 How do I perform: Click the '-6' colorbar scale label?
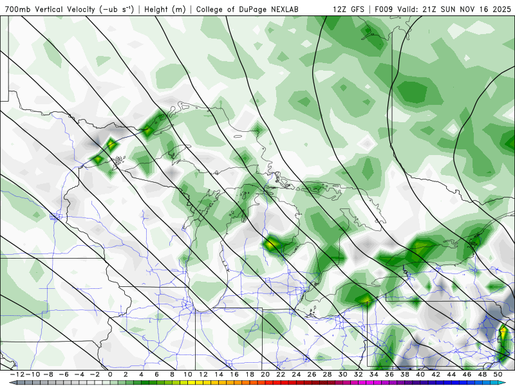click(64, 374)
